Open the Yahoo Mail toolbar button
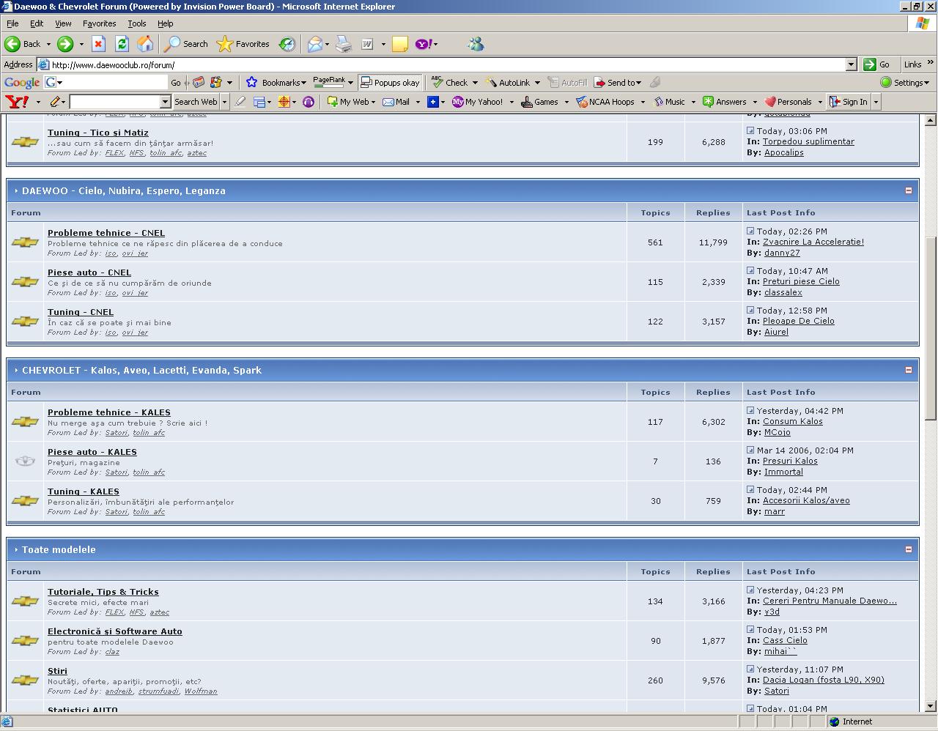Viewport: 938px width, 731px height. [396, 102]
